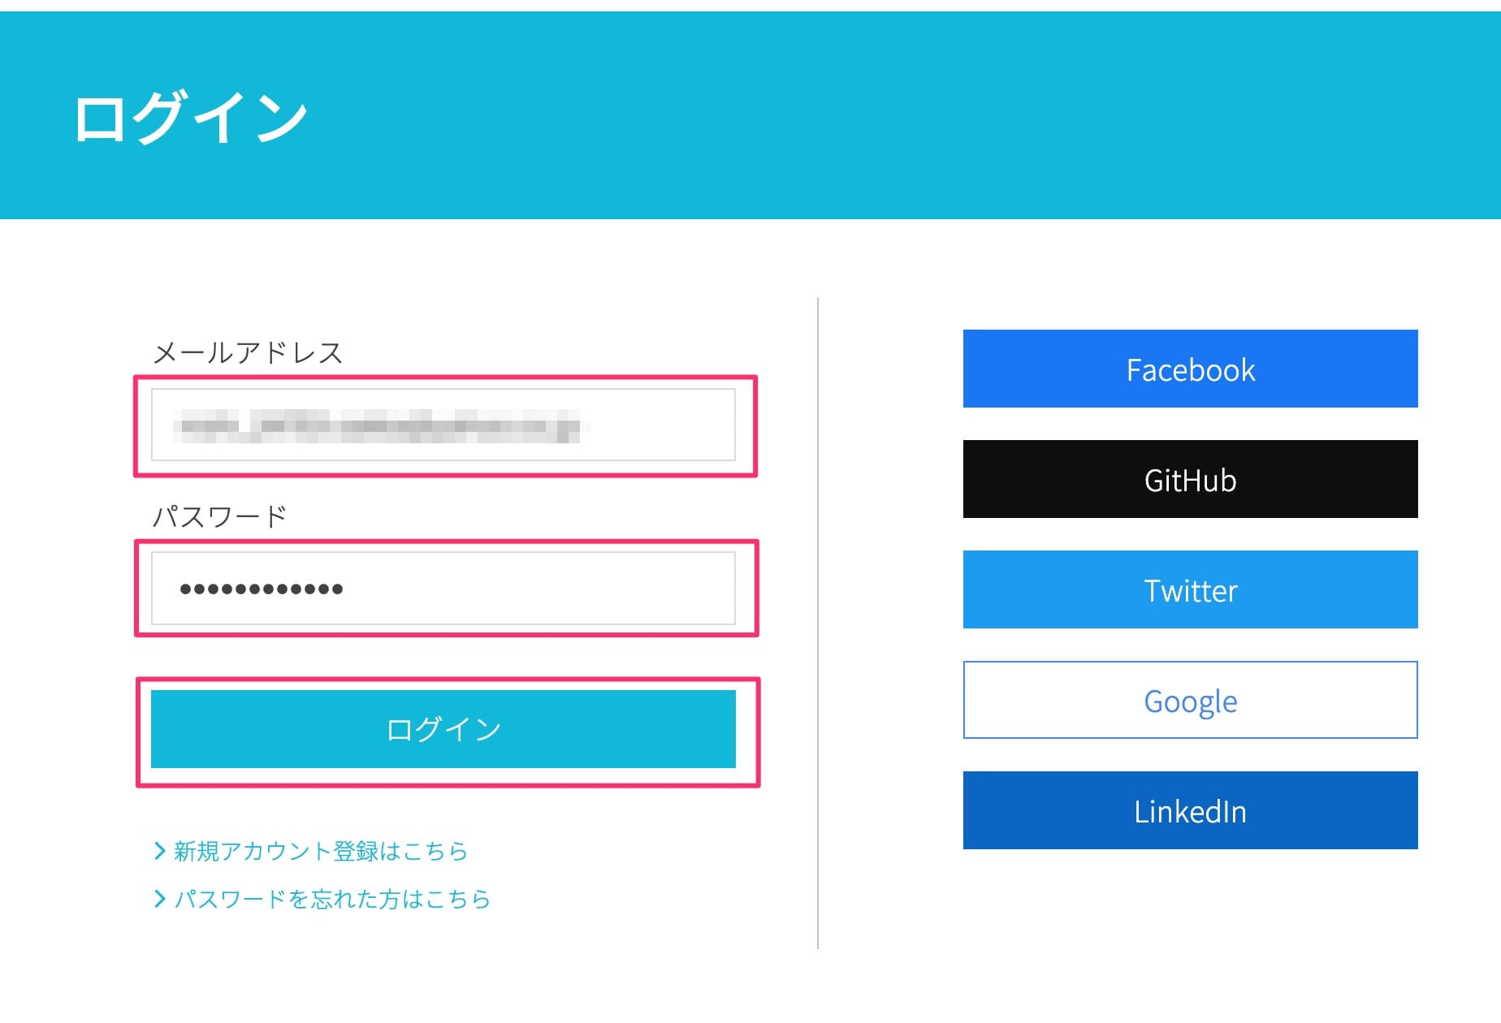
Task: Click the chevron icon before the password reset link
Action: [x=159, y=898]
